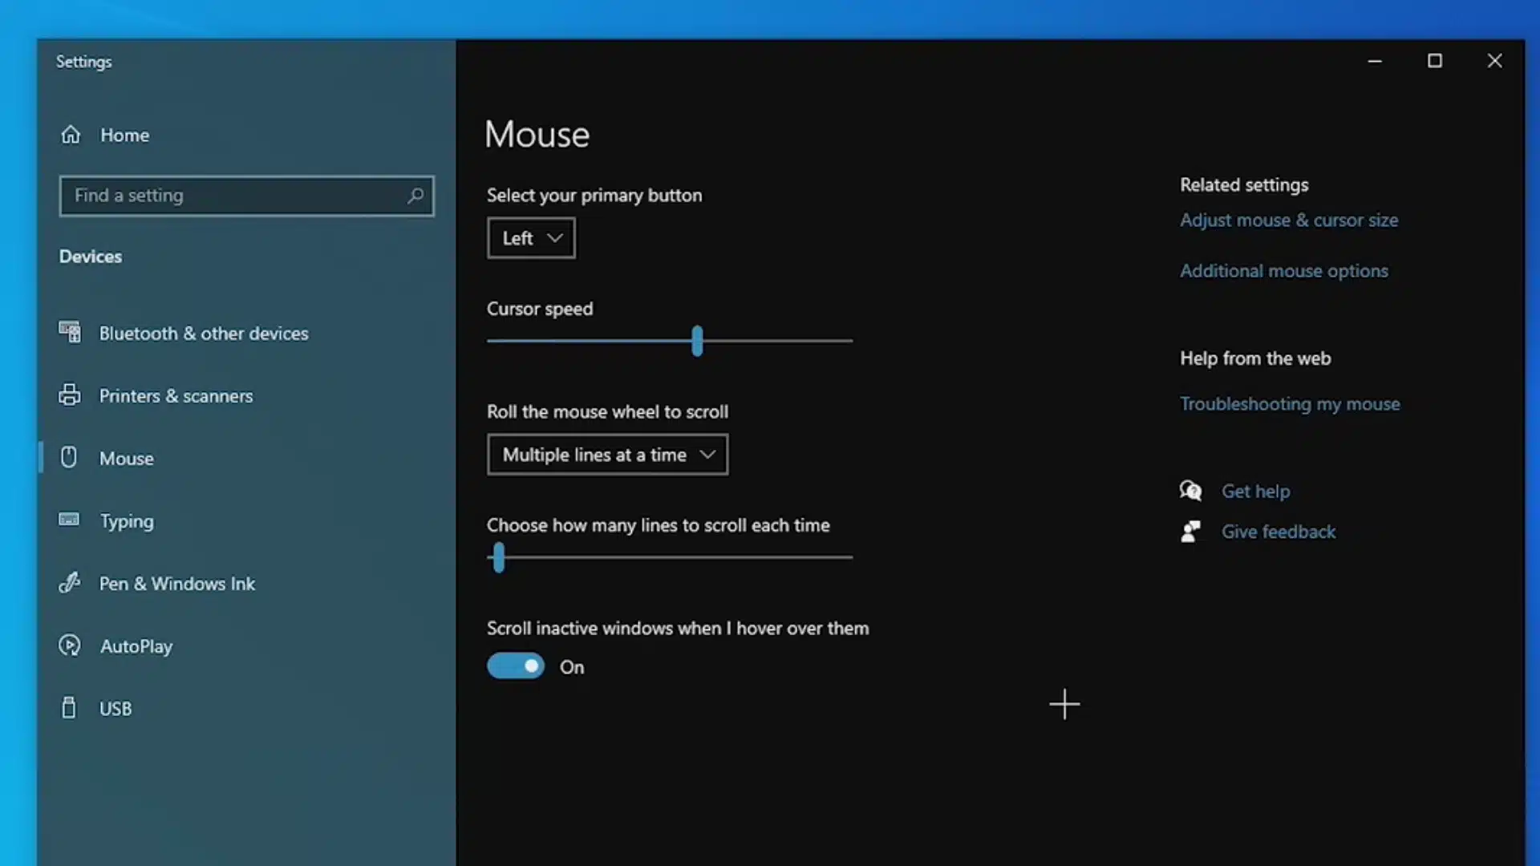Click the Printers & scanners printer icon
The width and height of the screenshot is (1540, 866).
coord(70,395)
